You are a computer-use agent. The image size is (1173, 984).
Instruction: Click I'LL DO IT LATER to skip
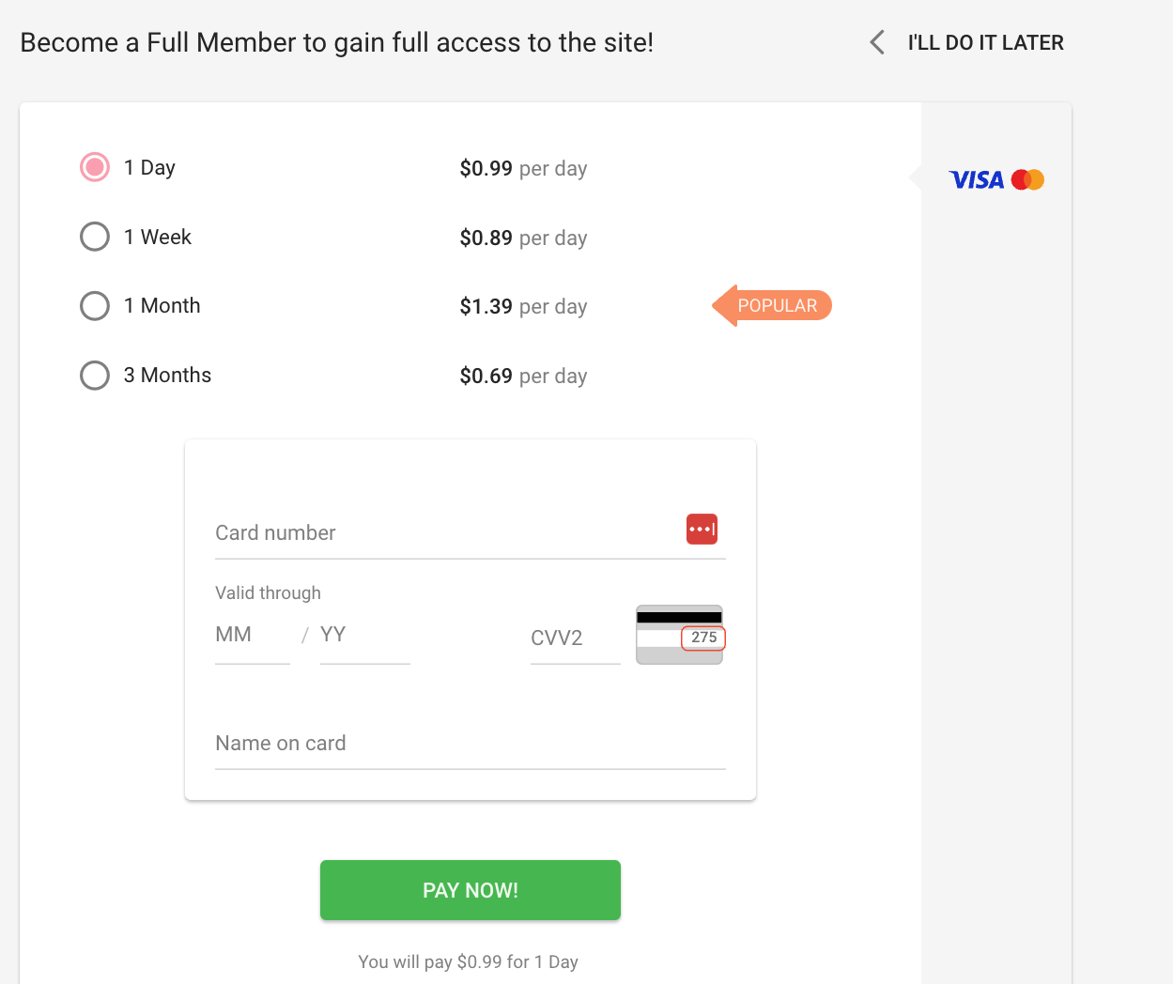pyautogui.click(x=985, y=41)
